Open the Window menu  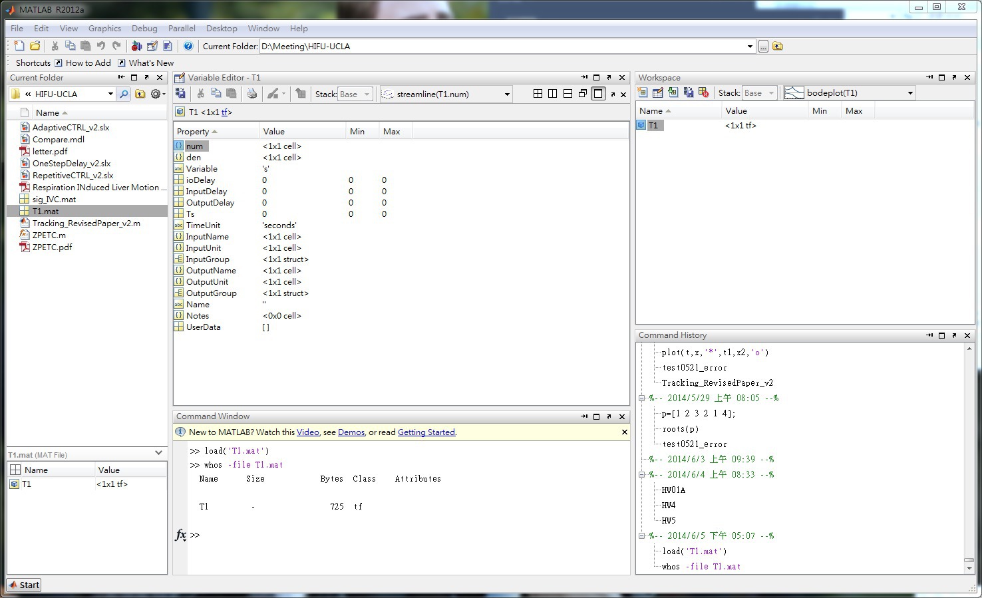pos(263,29)
